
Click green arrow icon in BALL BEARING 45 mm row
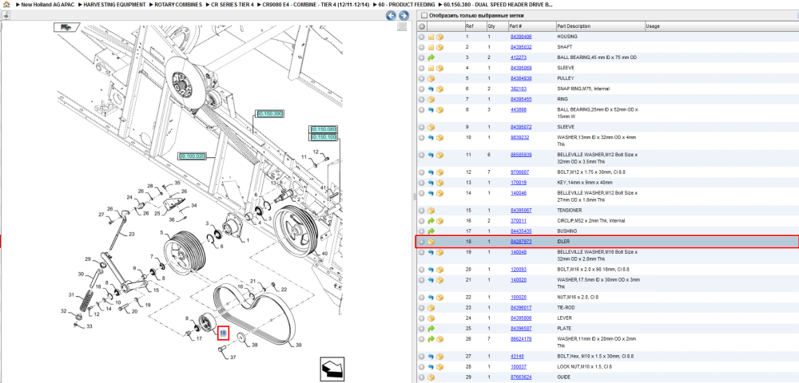431,58
